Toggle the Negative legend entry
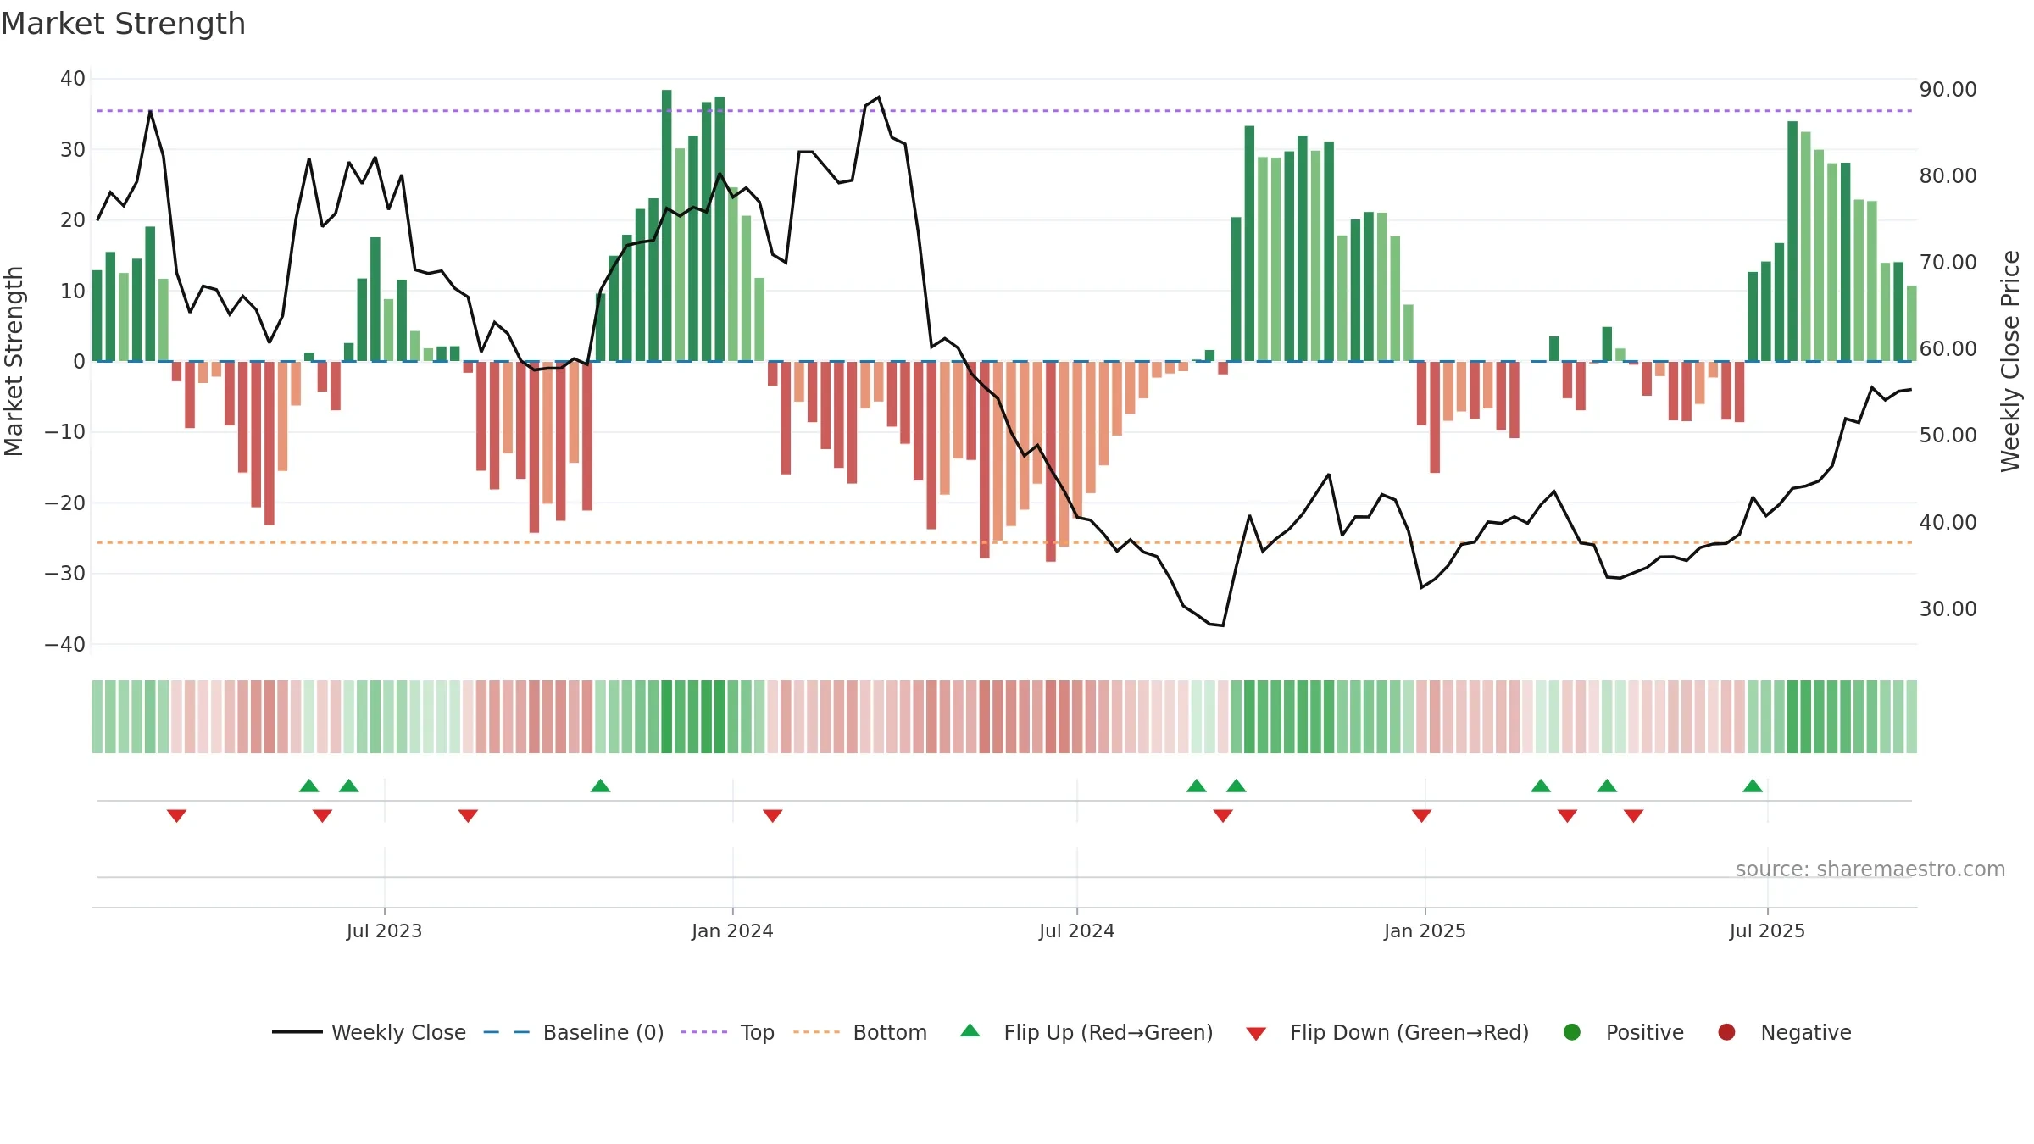This screenshot has width=2034, height=1144. [x=1784, y=1032]
